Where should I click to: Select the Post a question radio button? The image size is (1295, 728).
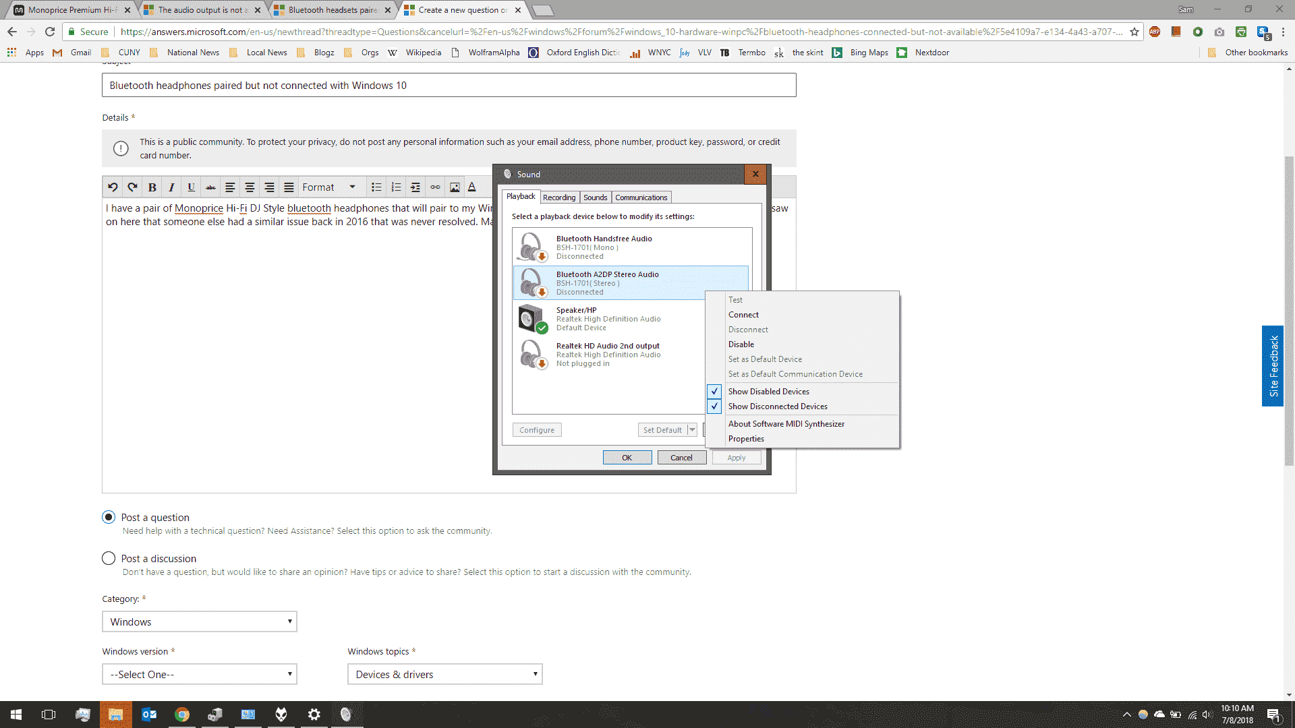[109, 517]
